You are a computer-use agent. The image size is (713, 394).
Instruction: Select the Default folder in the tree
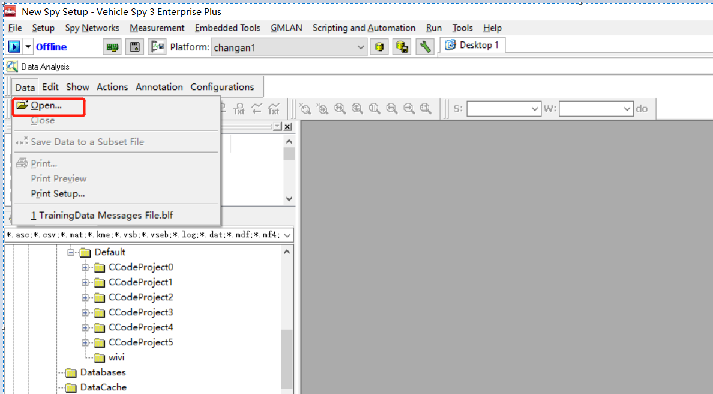pyautogui.click(x=110, y=252)
